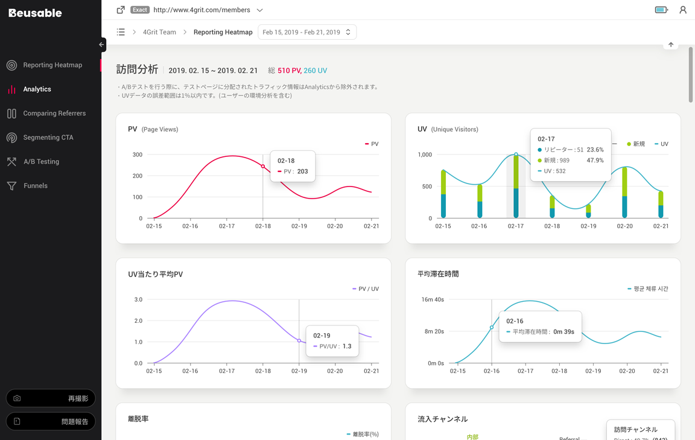This screenshot has width=695, height=440.
Task: Click the 02-19 bar in UV chart
Action: 589,211
